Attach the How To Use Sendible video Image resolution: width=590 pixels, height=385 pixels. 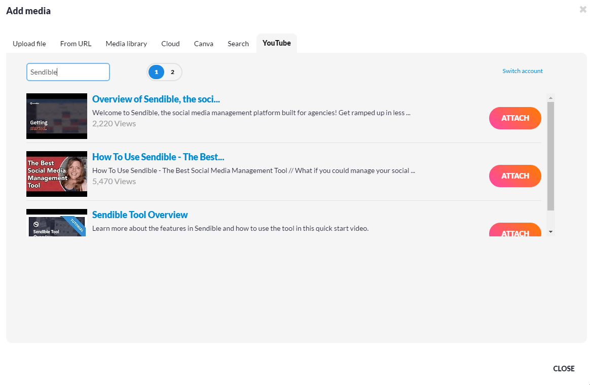click(515, 176)
